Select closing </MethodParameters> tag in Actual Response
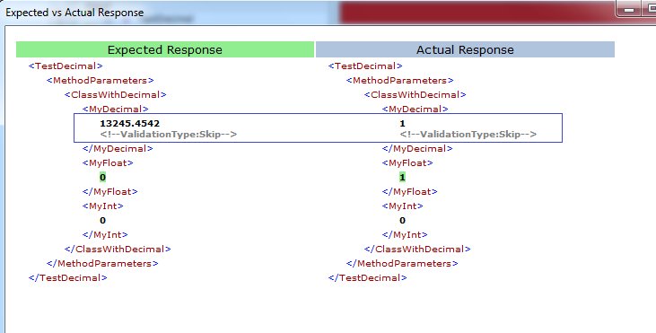 click(x=402, y=264)
